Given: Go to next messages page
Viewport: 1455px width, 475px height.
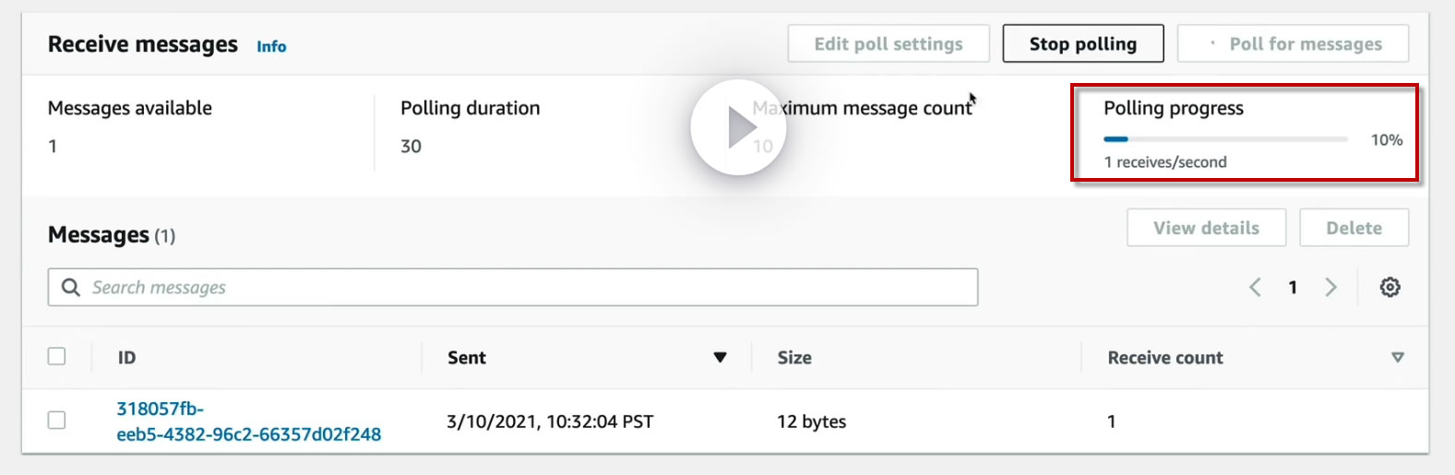Looking at the screenshot, I should (x=1330, y=288).
